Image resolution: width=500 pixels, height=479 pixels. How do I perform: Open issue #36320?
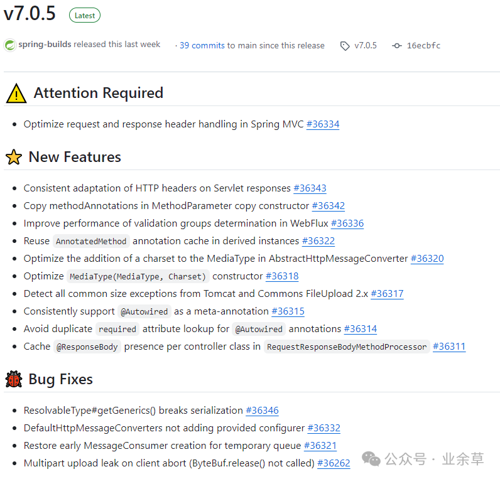click(427, 258)
